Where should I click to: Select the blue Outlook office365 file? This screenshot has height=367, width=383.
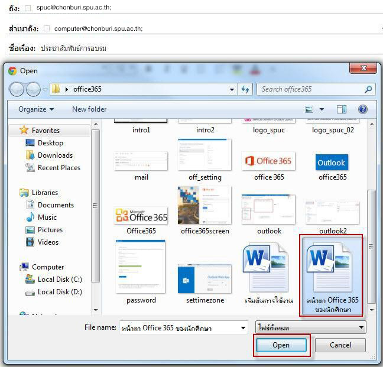click(332, 167)
